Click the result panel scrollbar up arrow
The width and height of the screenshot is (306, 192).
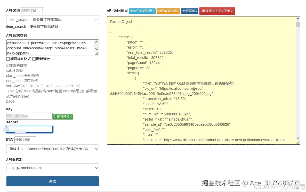click(x=298, y=18)
